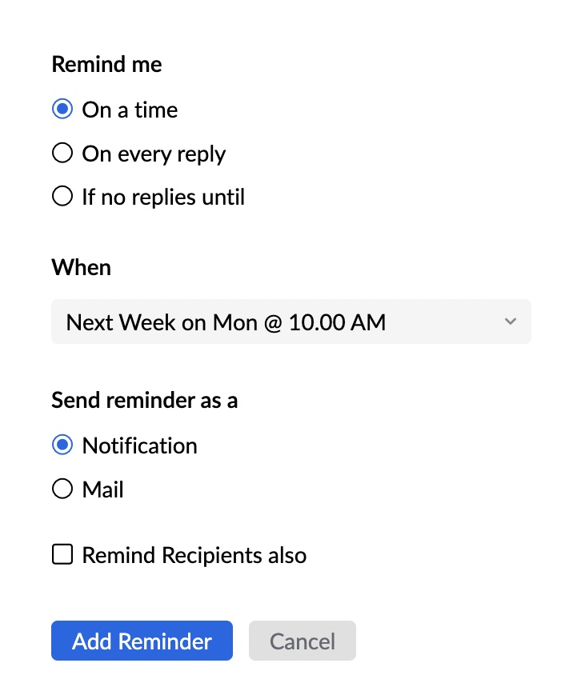The image size is (565, 683).
Task: Click the "Notification" label text
Action: point(139,445)
